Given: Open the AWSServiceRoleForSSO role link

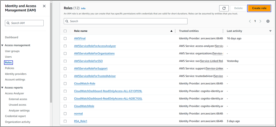Looking at the screenshot, I should click(x=88, y=61).
